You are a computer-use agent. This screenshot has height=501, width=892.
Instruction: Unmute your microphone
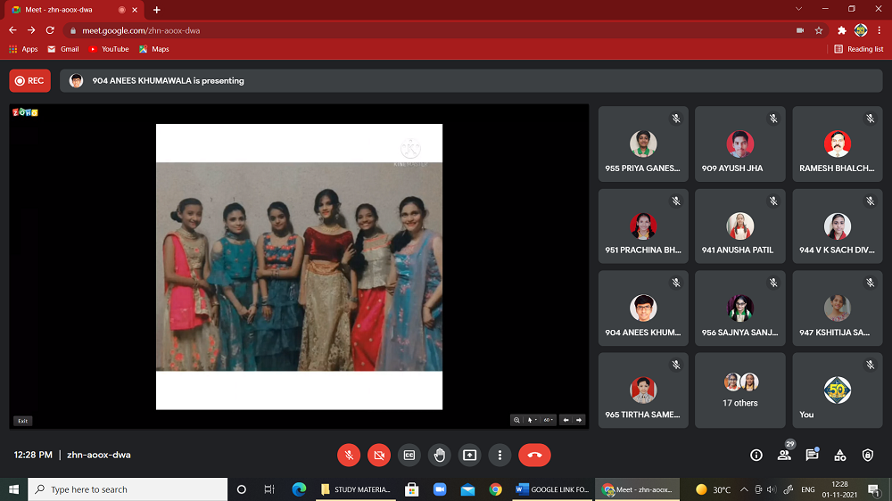pyautogui.click(x=349, y=455)
